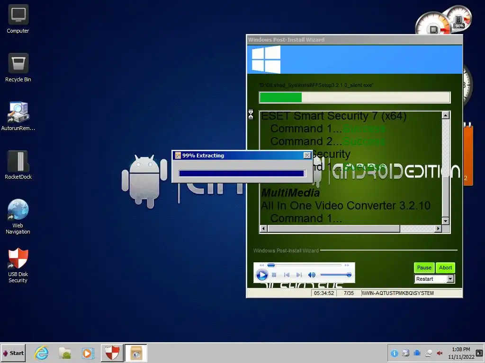Click the All In One Video Converter 3.2.10 entry
This screenshot has width=485, height=363.
pyautogui.click(x=345, y=206)
